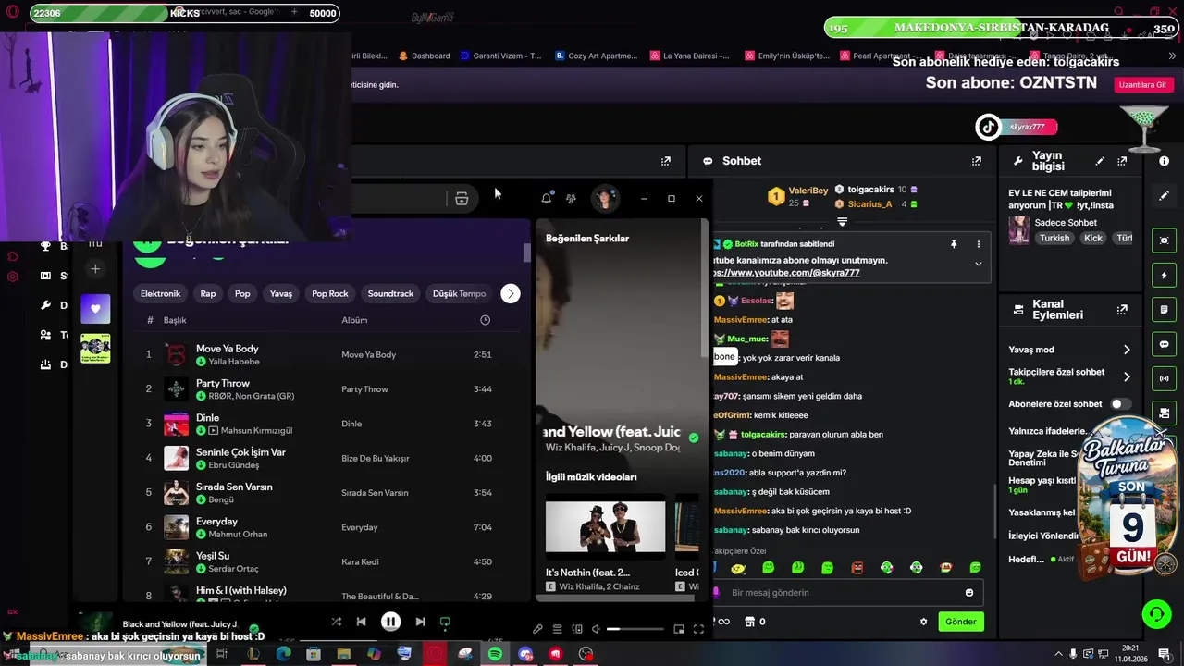1184x666 pixels.
Task: Select the Rap genre filter
Action: (x=208, y=293)
